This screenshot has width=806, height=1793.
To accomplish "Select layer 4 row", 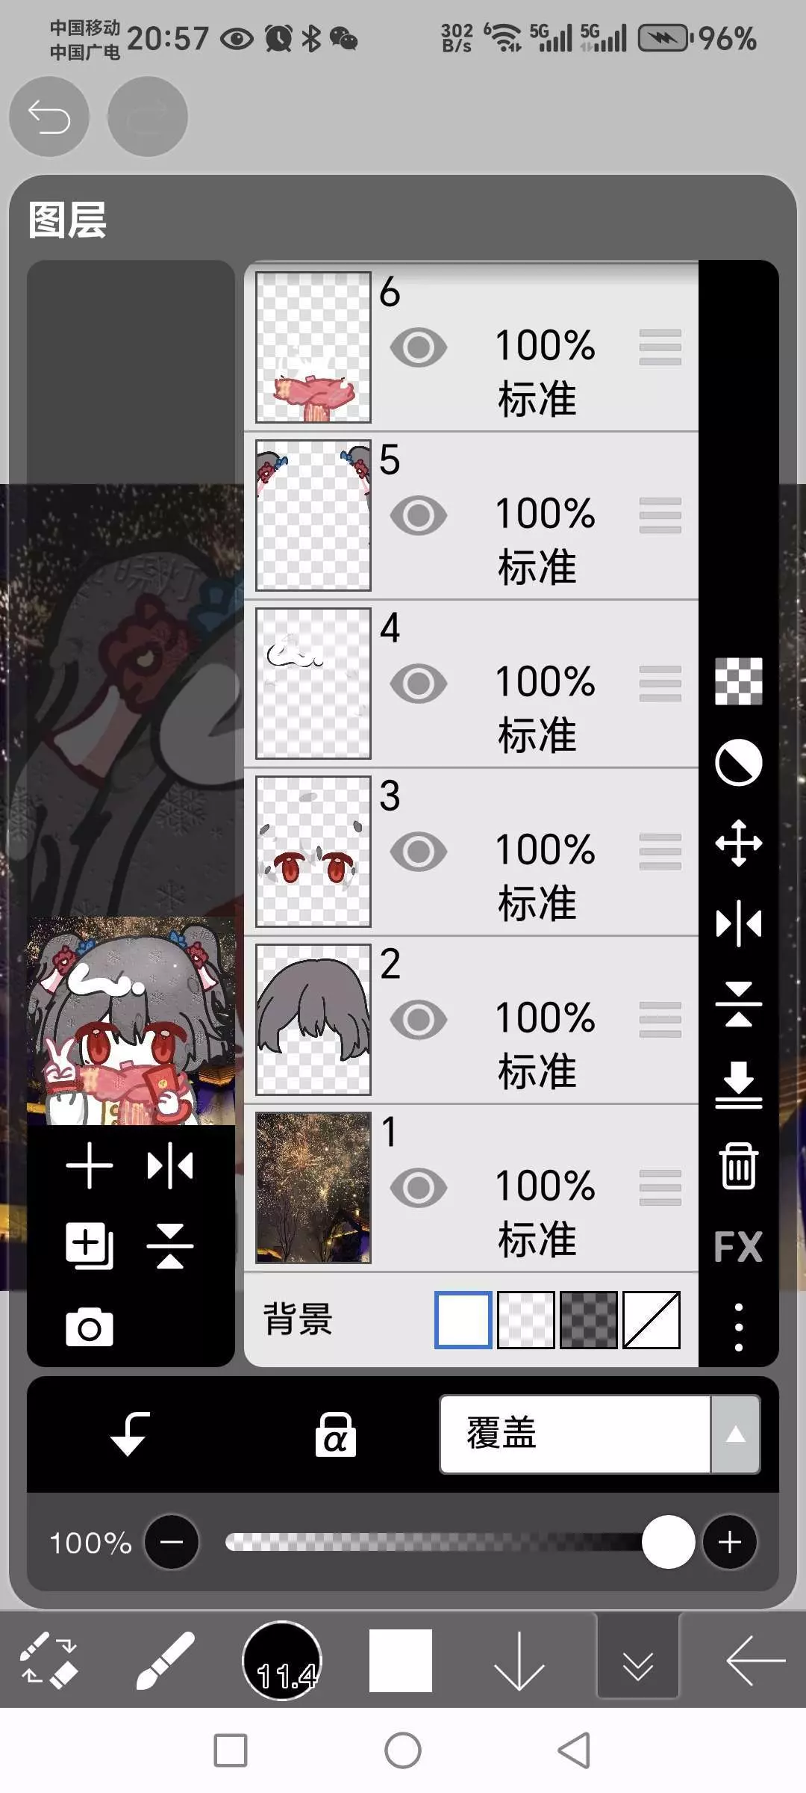I will click(472, 684).
